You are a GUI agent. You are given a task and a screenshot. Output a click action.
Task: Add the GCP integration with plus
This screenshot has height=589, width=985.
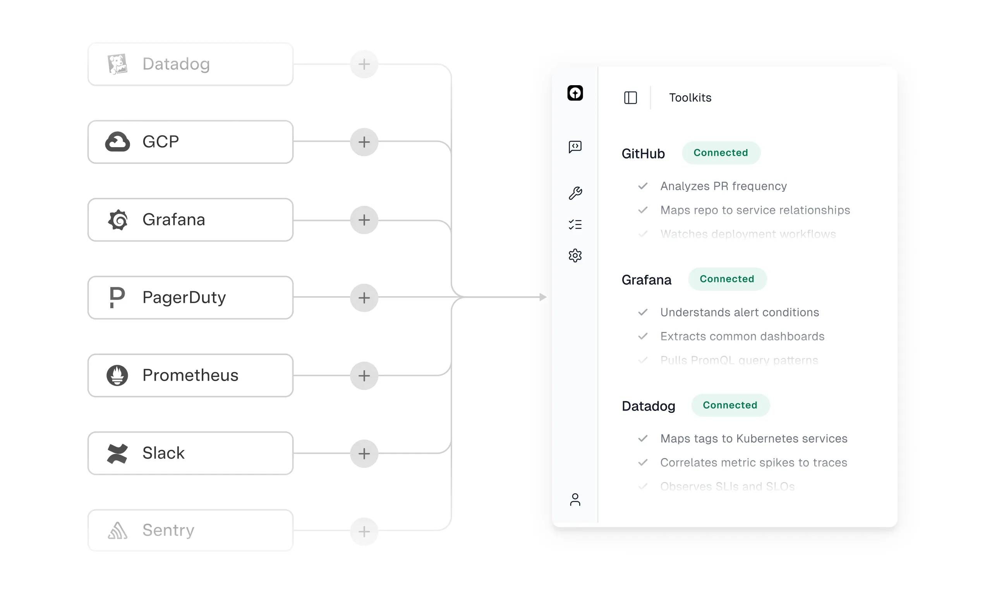click(364, 142)
